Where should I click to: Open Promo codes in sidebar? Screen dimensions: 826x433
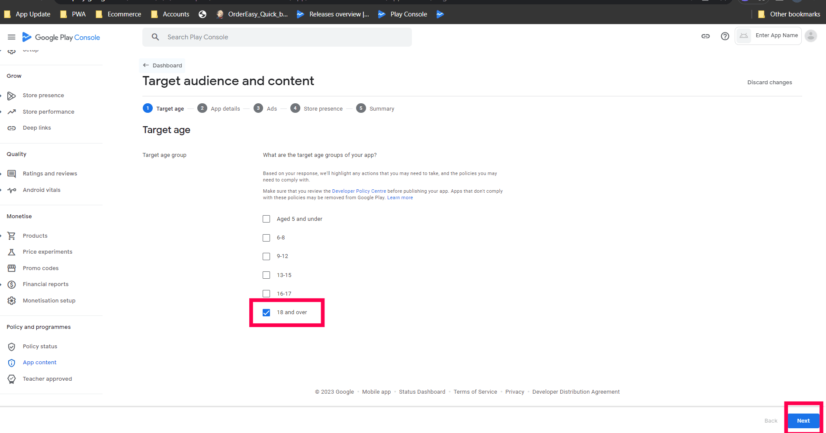pyautogui.click(x=41, y=268)
